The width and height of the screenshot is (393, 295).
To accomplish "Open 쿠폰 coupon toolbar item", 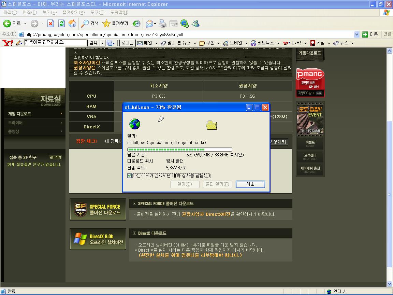I will coord(207,43).
